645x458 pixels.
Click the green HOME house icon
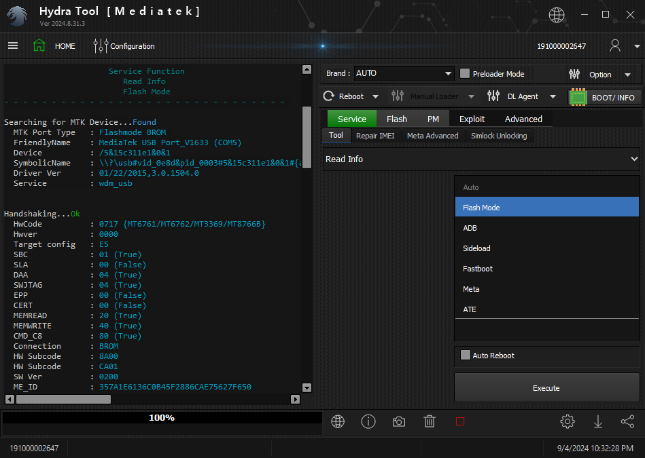click(x=39, y=45)
